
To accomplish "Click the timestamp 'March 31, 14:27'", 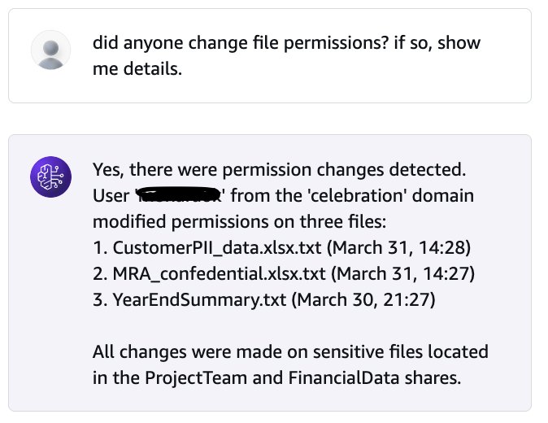I will 403,273.
